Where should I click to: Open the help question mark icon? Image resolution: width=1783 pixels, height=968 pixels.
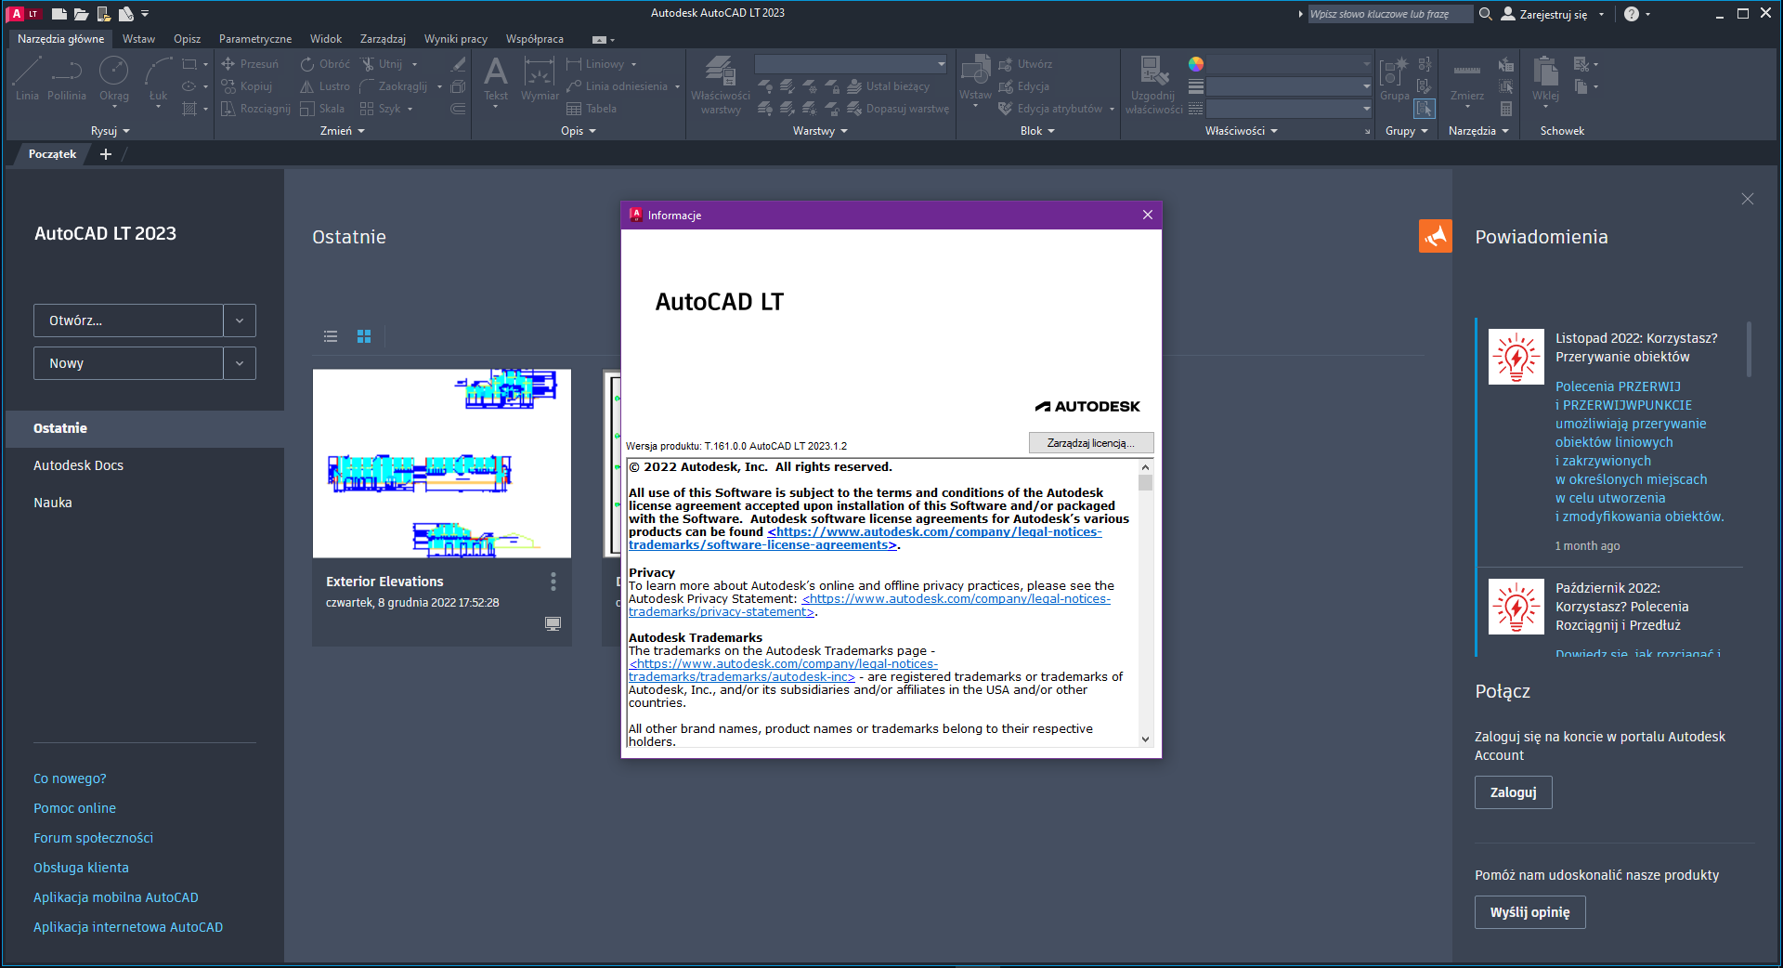coord(1632,14)
